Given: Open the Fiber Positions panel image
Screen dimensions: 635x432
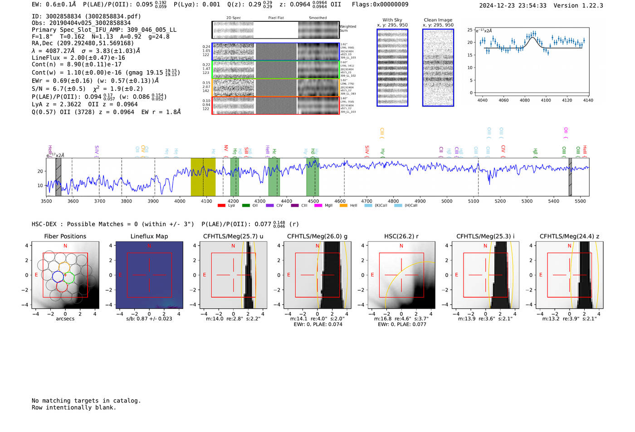Looking at the screenshot, I should coord(65,275).
